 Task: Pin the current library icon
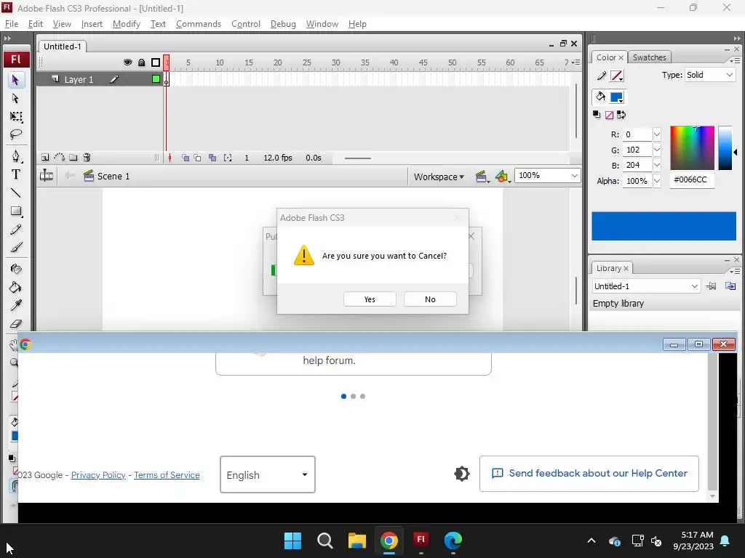[712, 286]
